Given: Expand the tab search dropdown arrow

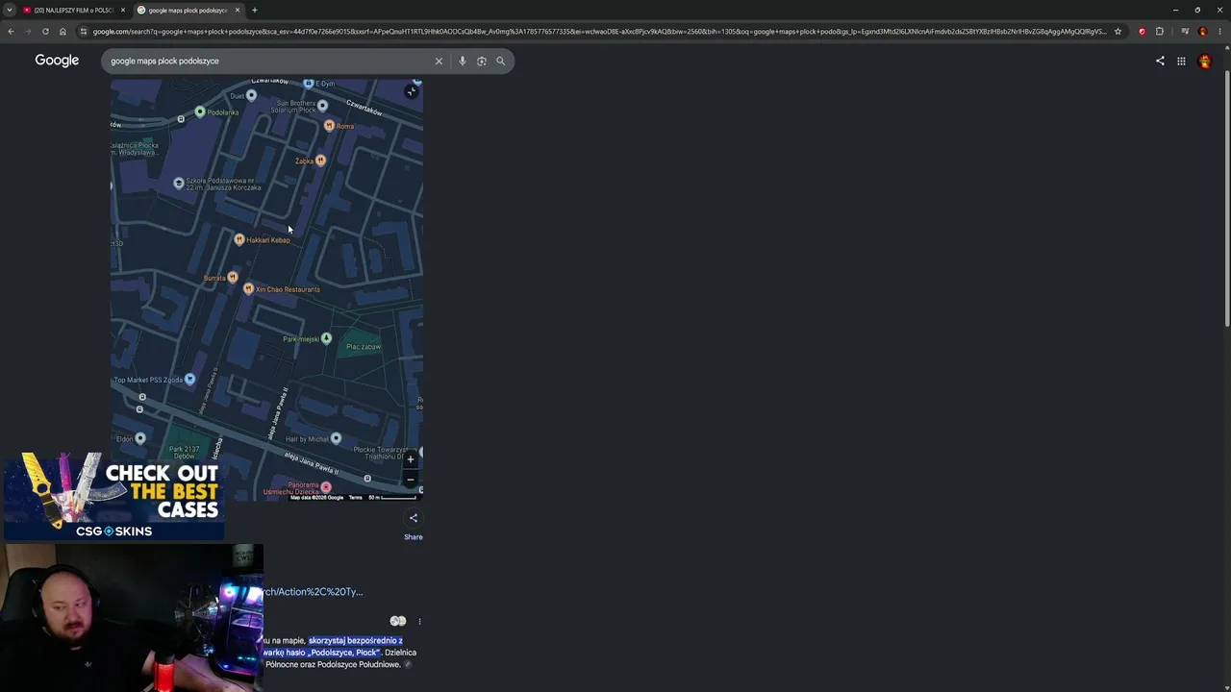Looking at the screenshot, I should click(10, 10).
